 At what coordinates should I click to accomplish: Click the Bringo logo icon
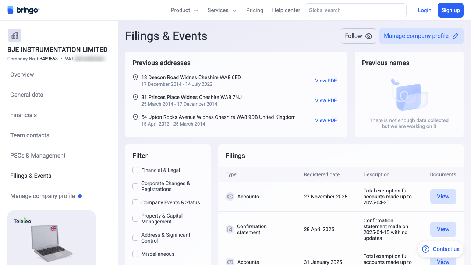[x=11, y=10]
